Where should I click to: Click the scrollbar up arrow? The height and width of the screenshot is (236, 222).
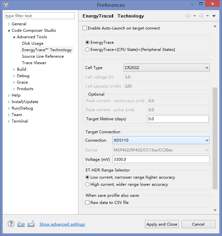(215, 27)
